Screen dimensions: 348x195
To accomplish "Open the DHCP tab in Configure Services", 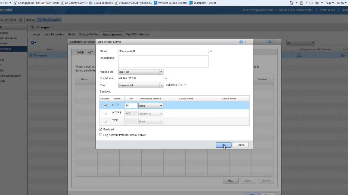I will point(80,53).
